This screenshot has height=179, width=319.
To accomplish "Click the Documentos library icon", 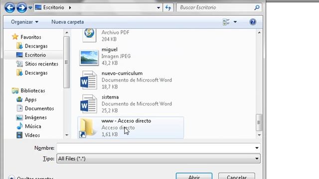I will click(19, 108).
